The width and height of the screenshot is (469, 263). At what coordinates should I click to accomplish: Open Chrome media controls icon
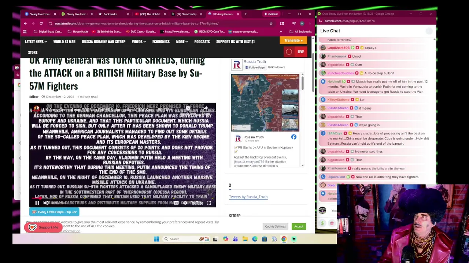293,23
